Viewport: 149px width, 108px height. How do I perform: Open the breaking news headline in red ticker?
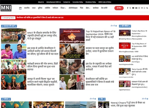click(40, 18)
